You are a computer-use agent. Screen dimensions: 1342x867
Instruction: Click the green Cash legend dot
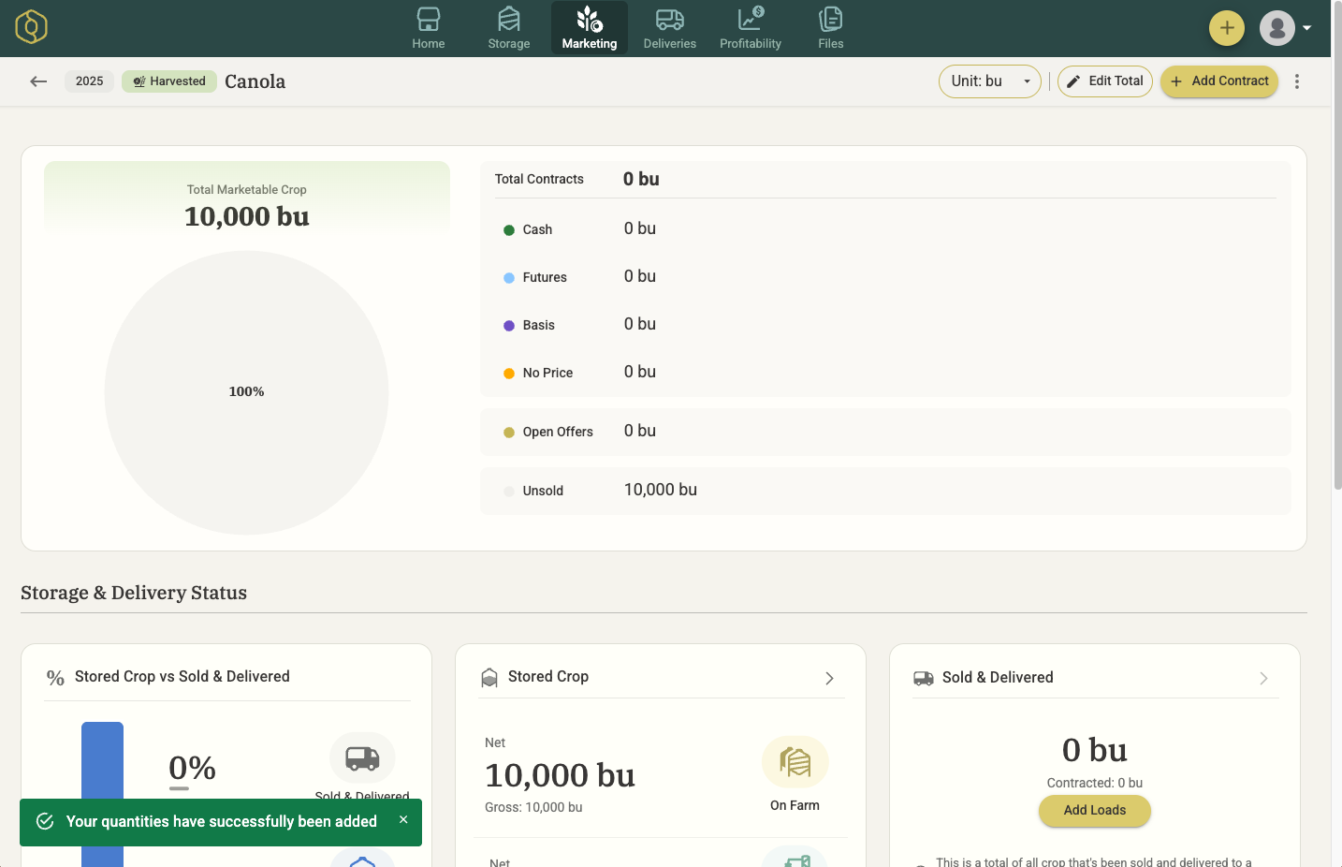click(x=509, y=230)
